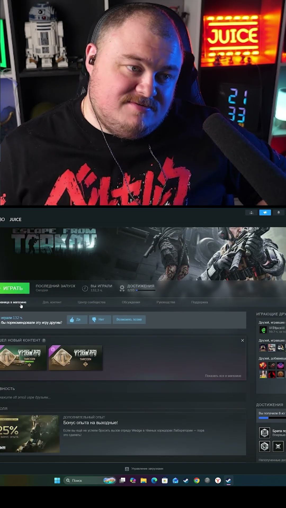Open the friends icon in Steam's top bar
Image resolution: width=286 pixels, height=508 pixels.
coord(251,212)
